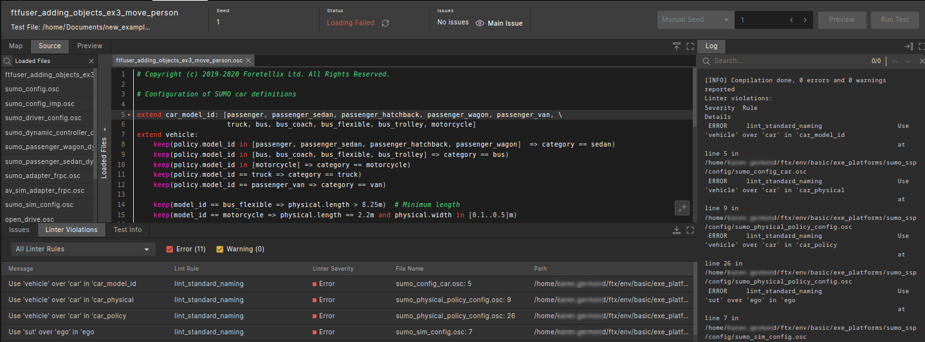The height and width of the screenshot is (342, 925).
Task: Increment seed with the right arrow
Action: point(805,20)
